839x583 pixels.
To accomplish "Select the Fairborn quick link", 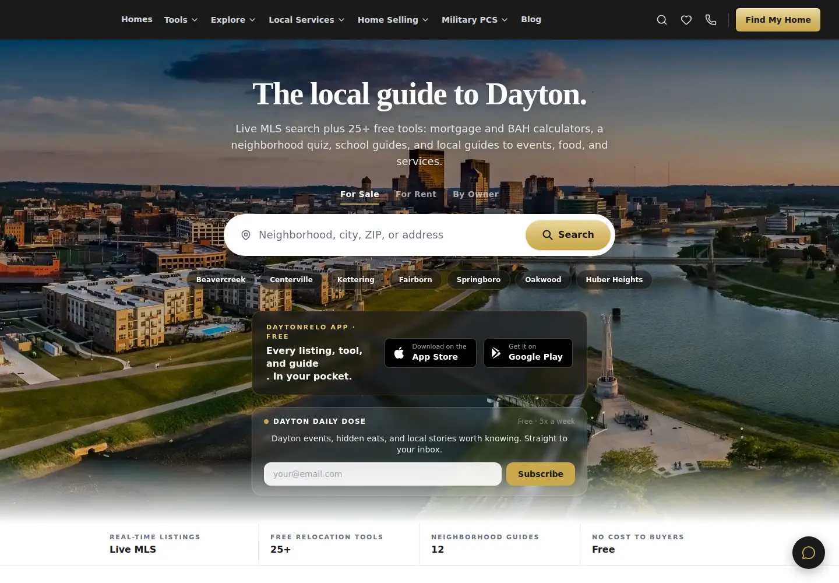I will [x=415, y=280].
